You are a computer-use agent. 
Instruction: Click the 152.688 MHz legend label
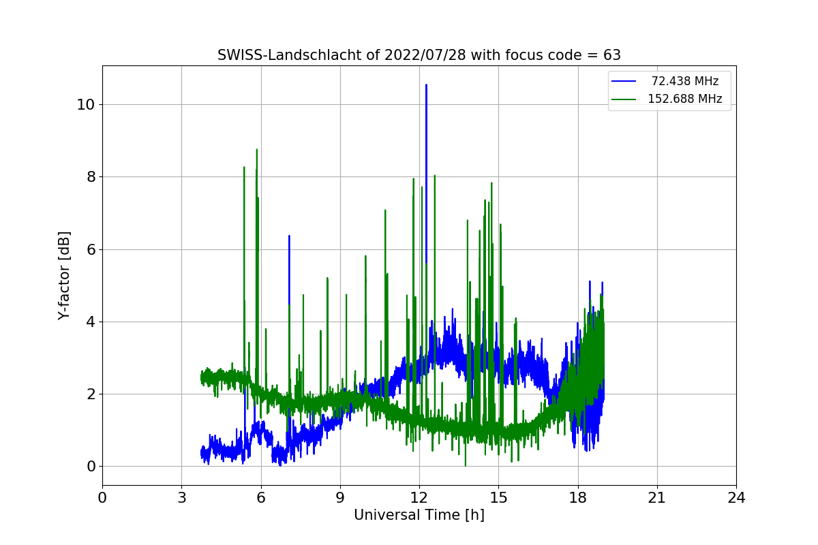(x=684, y=99)
